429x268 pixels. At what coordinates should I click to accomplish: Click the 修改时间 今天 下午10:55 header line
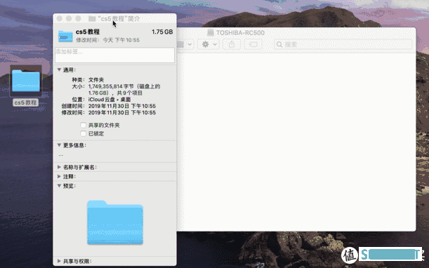click(108, 40)
